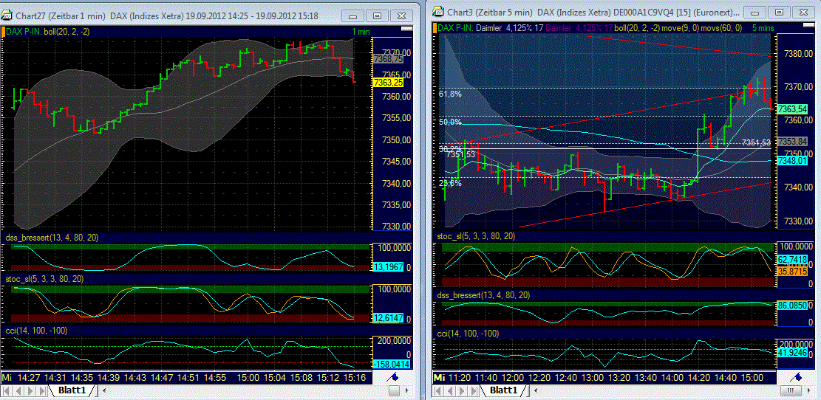Click Chart27 horizontal scrollbar thumb
This screenshot has width=821, height=400.
pos(395,390)
